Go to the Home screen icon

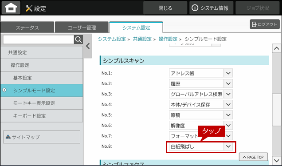pos(11,8)
